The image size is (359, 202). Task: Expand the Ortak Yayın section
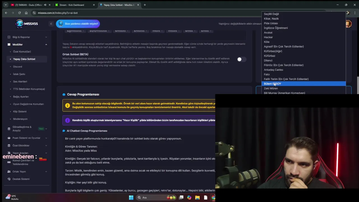click(46, 171)
